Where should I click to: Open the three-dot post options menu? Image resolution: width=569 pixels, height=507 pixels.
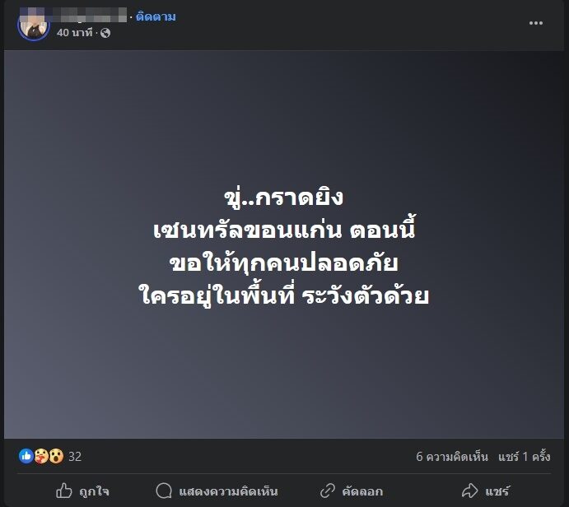point(535,23)
